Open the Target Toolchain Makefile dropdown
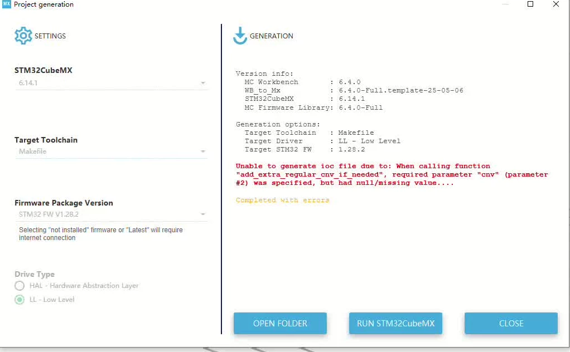Viewport: 570px width, 352px height. (111, 151)
